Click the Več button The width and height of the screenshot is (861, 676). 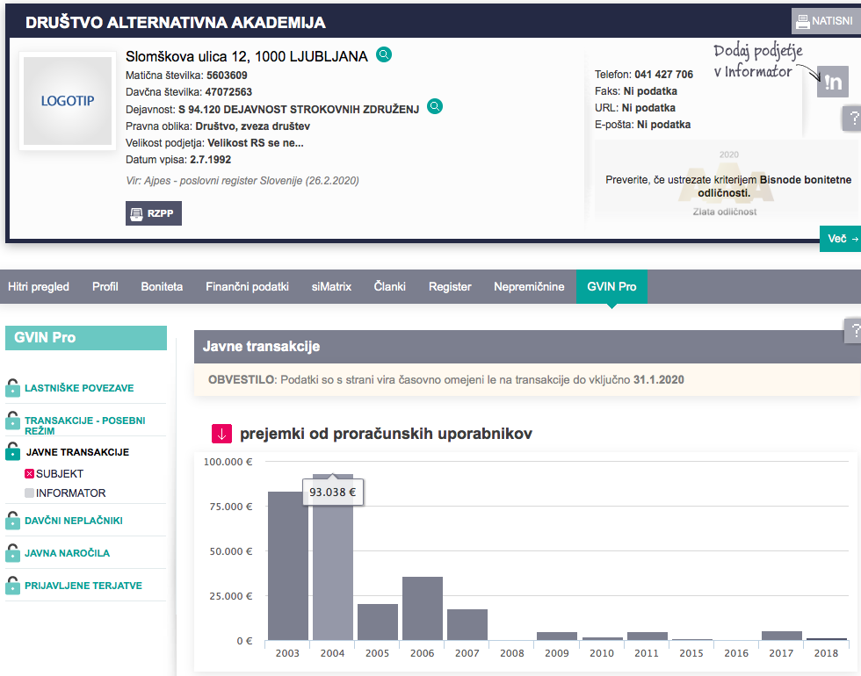(841, 239)
